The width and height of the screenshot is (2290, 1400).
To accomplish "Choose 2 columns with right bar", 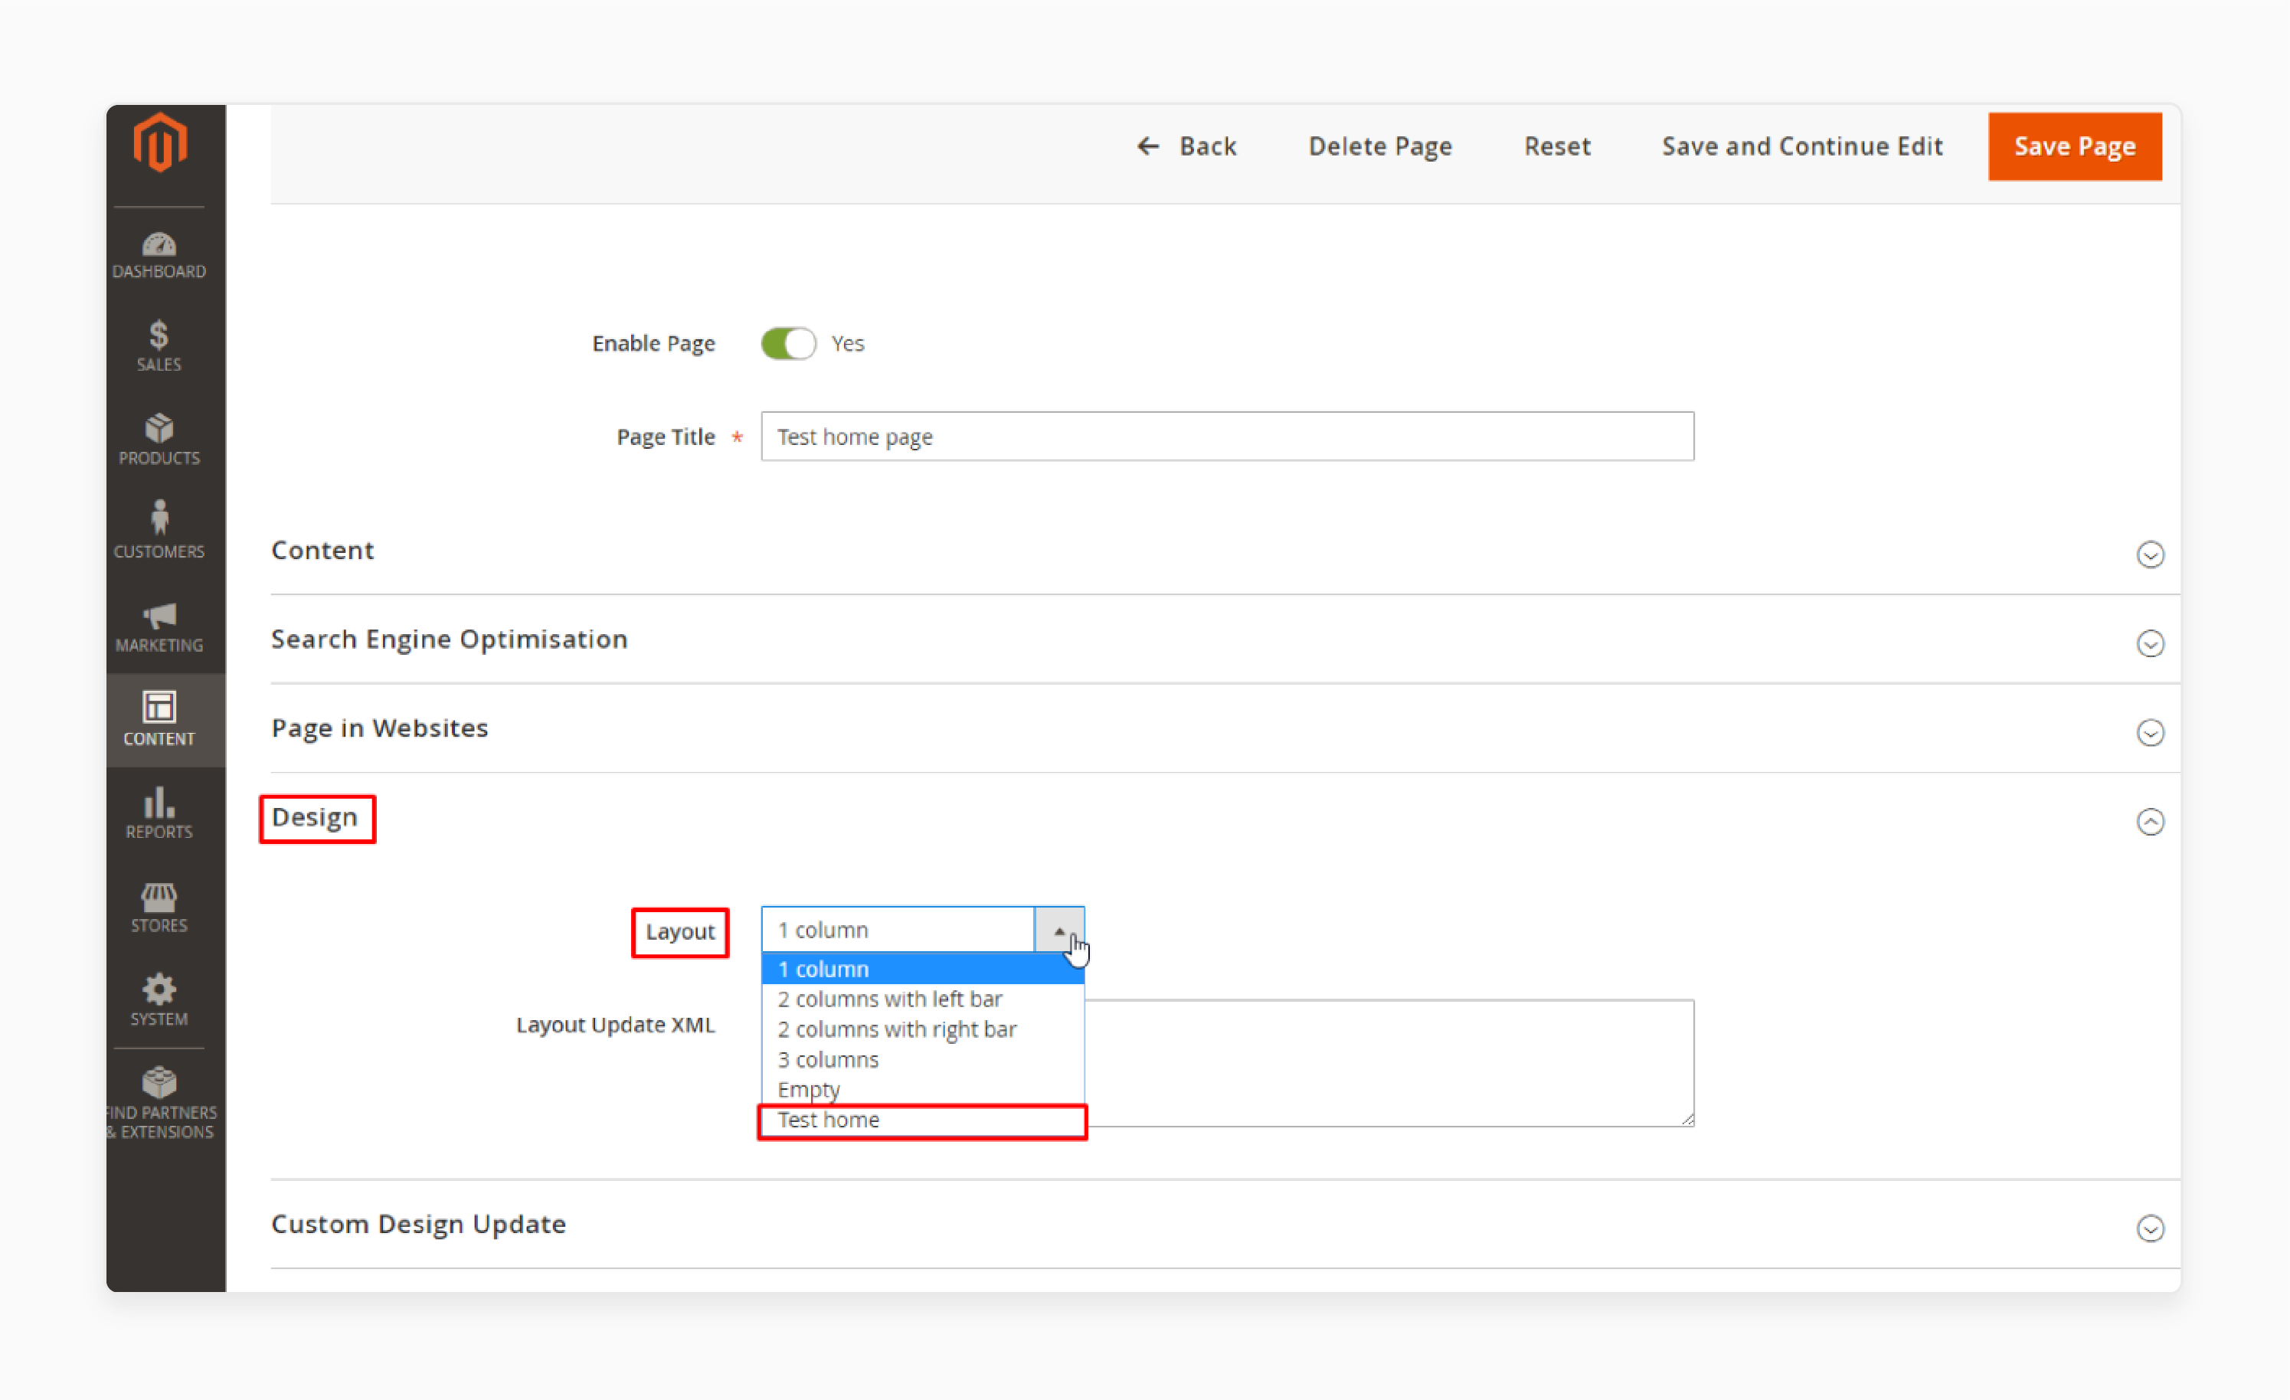I will [x=922, y=1029].
